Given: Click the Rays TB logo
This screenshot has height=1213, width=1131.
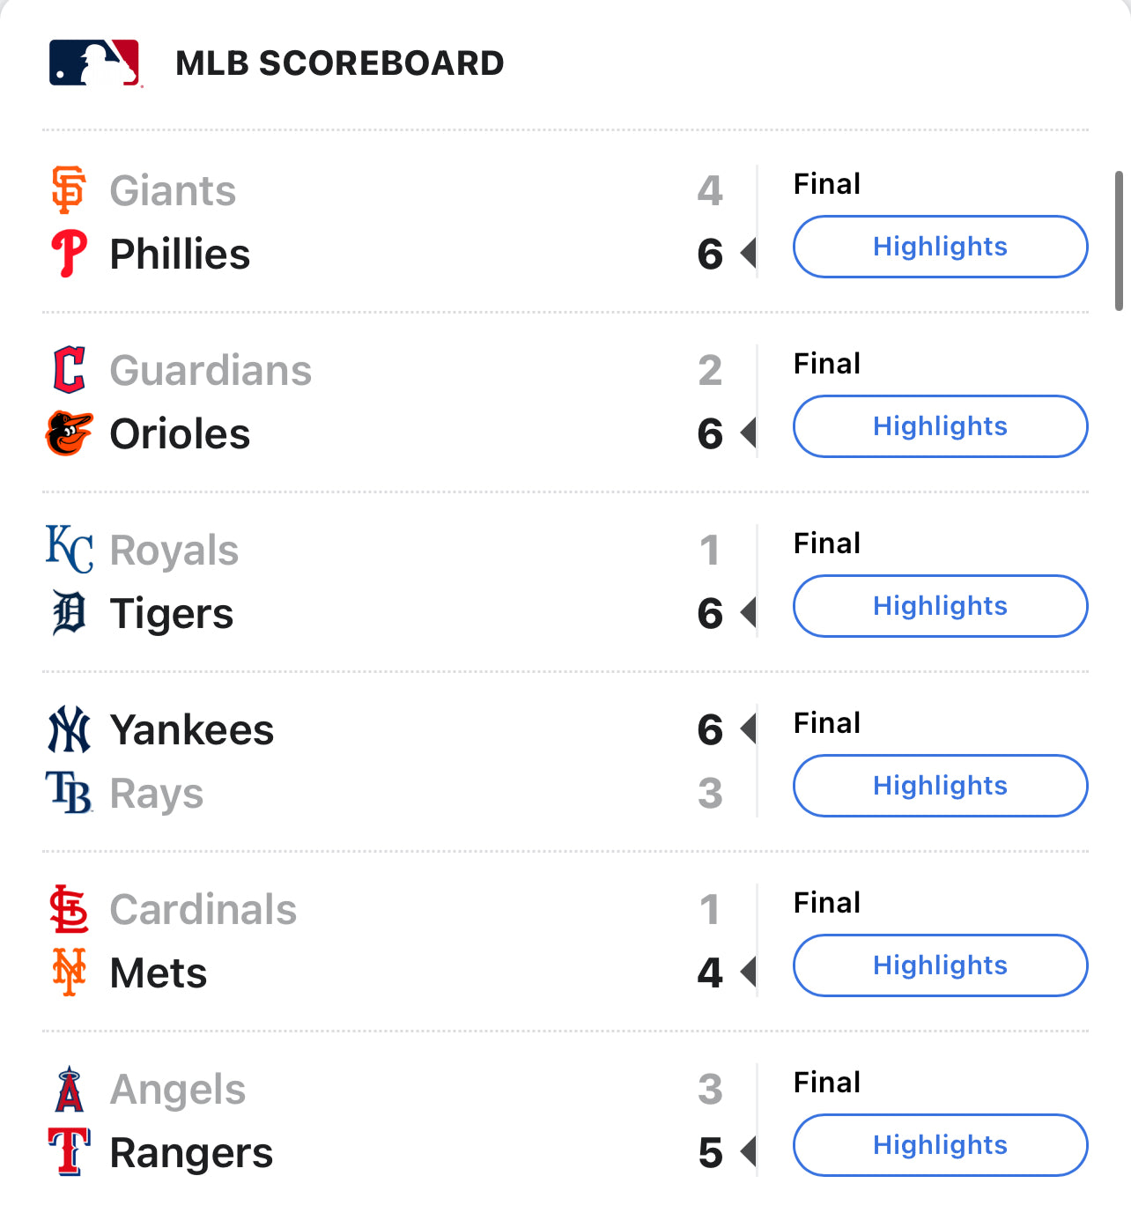Looking at the screenshot, I should coord(69,793).
